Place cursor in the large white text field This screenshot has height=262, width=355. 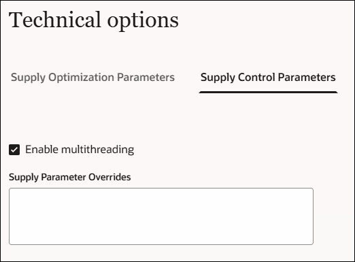tap(161, 216)
